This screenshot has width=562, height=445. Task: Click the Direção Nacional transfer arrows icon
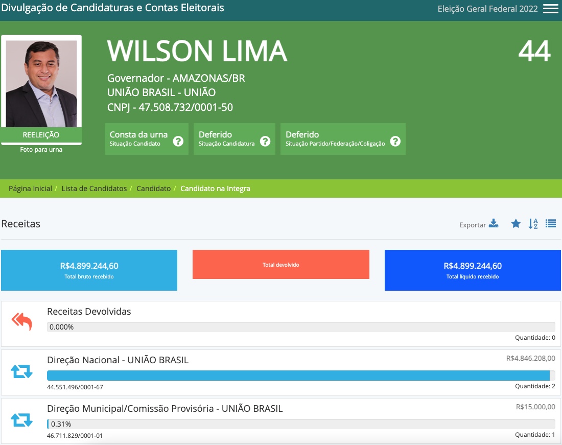[x=21, y=371]
